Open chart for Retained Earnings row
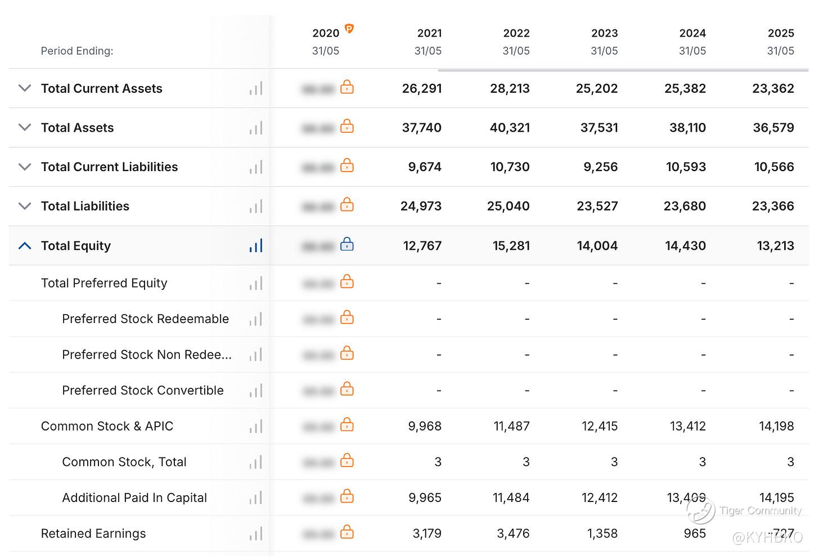Viewport: 819px width, 556px height. [256, 533]
